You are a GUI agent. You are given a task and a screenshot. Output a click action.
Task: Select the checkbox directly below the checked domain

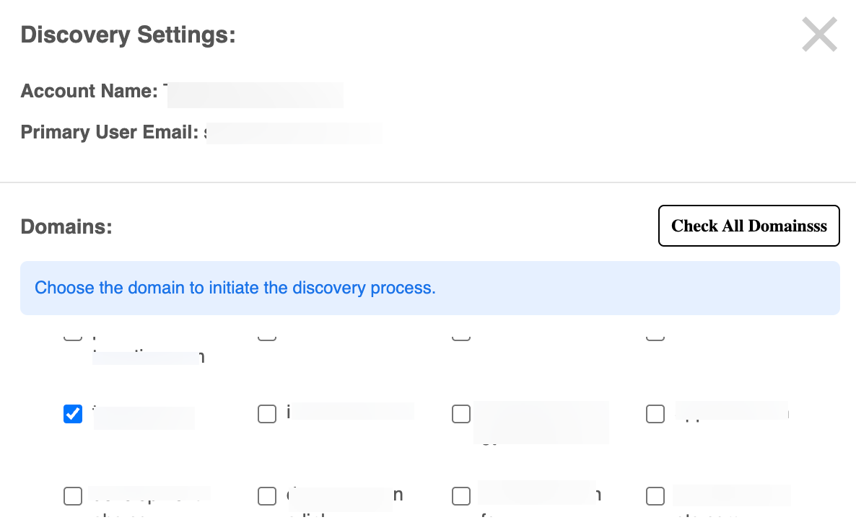73,496
